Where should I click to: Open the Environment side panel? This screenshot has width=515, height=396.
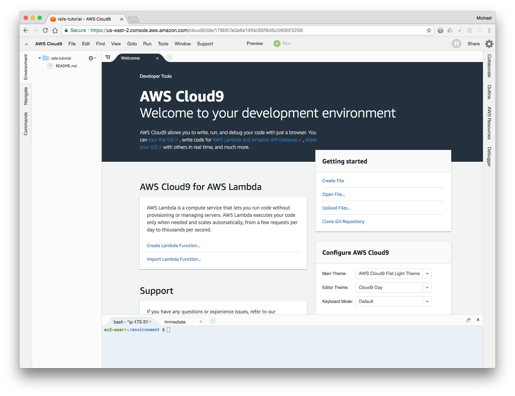pos(26,67)
